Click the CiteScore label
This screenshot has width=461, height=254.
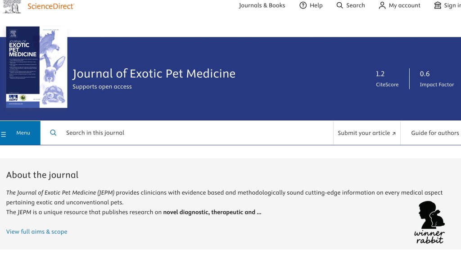pyautogui.click(x=387, y=85)
